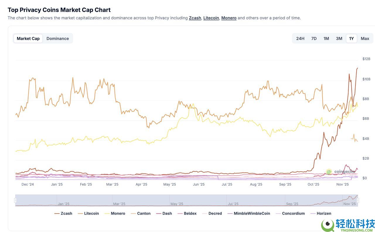Toggle the Beldex series off

click(x=187, y=213)
